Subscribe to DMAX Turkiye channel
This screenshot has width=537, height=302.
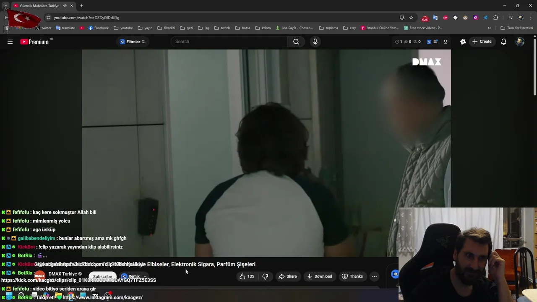tap(102, 276)
